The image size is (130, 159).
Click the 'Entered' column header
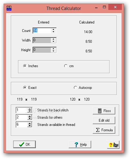pos(44,22)
